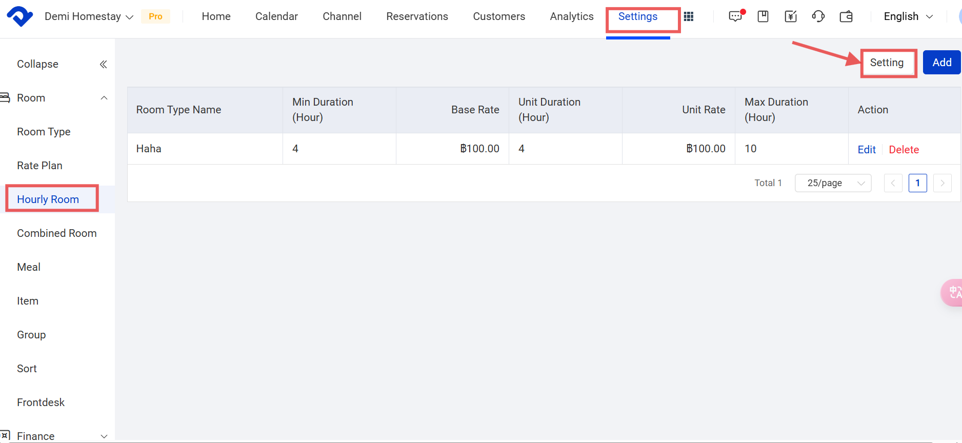Collapse the Room sidebar section
Image resolution: width=962 pixels, height=443 pixels.
pyautogui.click(x=104, y=98)
